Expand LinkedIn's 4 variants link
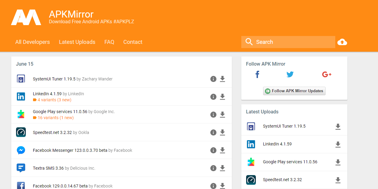Screen dimensions: 378x189 (54, 100)
